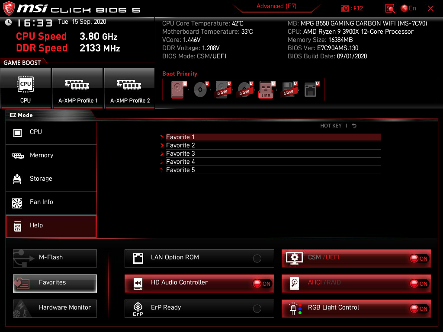Click the Boot Priority label
The width and height of the screenshot is (443, 332).
[180, 73]
